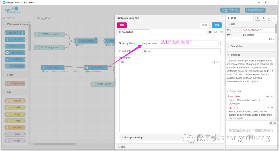Viewport: 279px width, 151px height.
Task: Click the DEPLOY button
Action: (230, 10)
